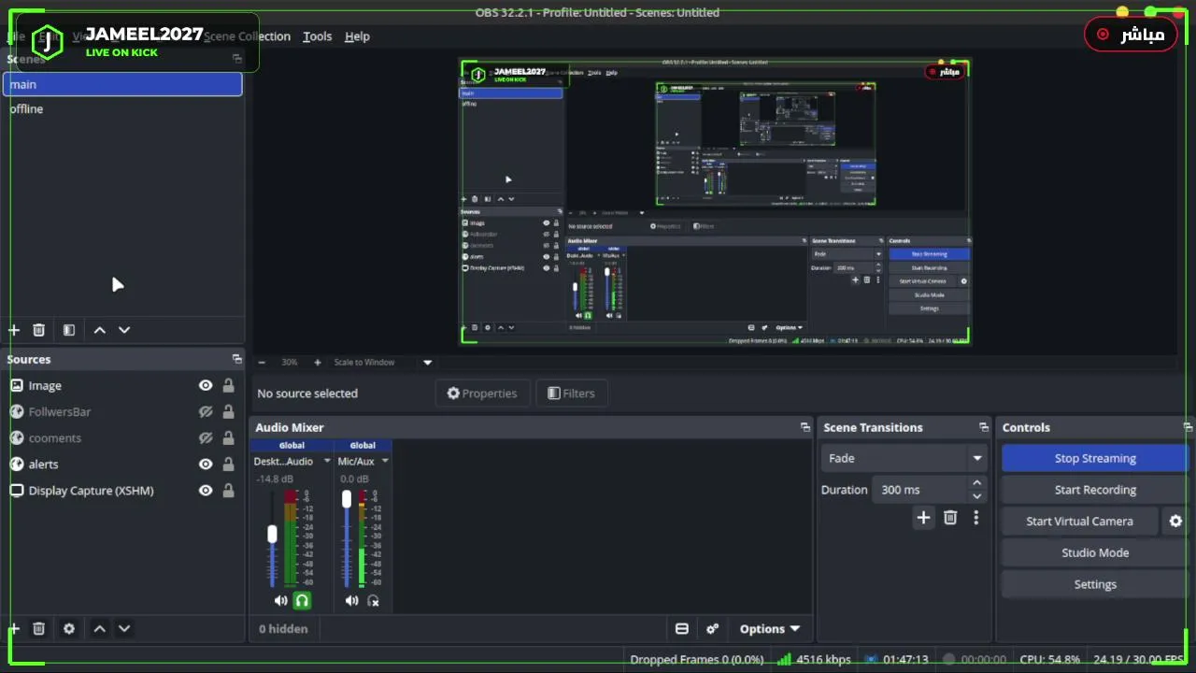Open the Tools menu
1196x673 pixels.
(318, 36)
